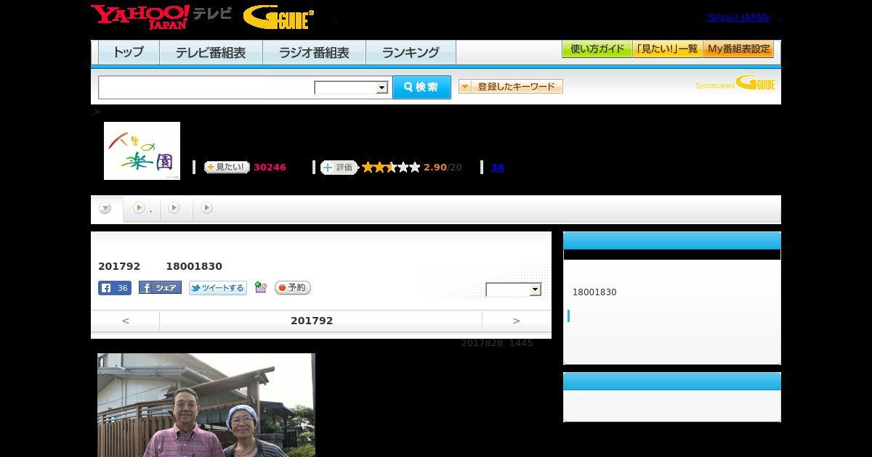The height and width of the screenshot is (457, 872).
Task: Click the 2017828 1445 update timestamp
Action: point(497,342)
